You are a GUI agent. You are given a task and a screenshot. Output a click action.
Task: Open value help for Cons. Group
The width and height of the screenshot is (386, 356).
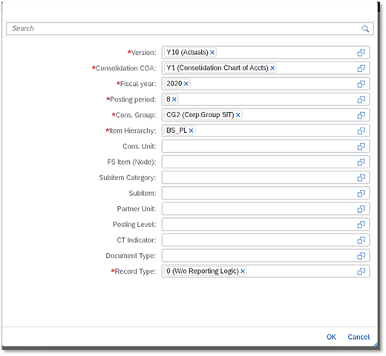point(361,115)
